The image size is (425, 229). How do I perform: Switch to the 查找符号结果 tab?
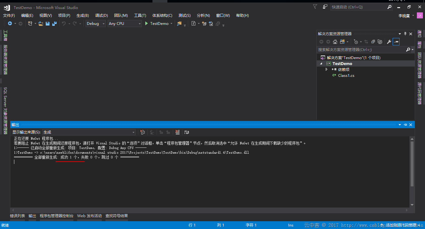pyautogui.click(x=117, y=216)
